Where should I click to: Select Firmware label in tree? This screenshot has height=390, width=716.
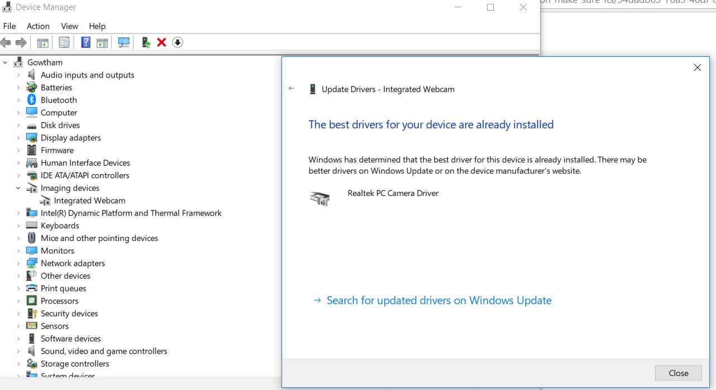(57, 150)
